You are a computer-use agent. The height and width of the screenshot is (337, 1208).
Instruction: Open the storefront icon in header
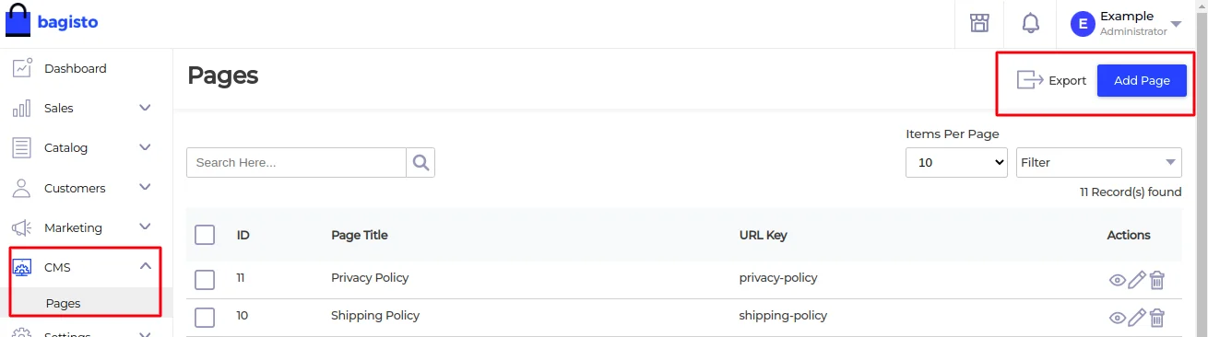979,23
